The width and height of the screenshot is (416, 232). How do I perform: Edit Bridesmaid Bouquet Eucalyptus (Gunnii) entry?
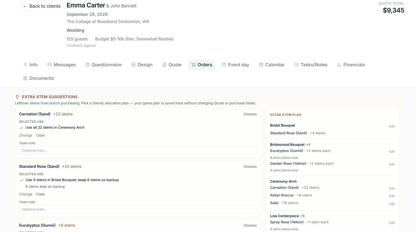[392, 152]
